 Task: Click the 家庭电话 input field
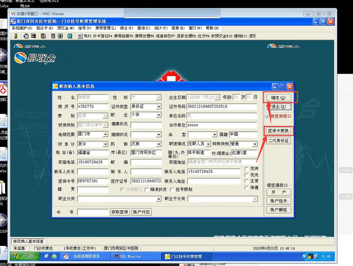[93, 162]
